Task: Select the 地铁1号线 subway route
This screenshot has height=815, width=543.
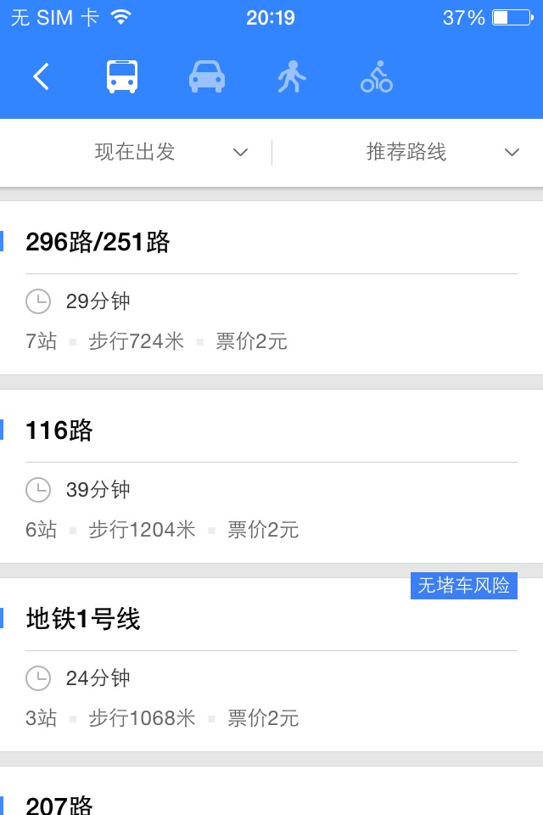Action: (x=83, y=620)
